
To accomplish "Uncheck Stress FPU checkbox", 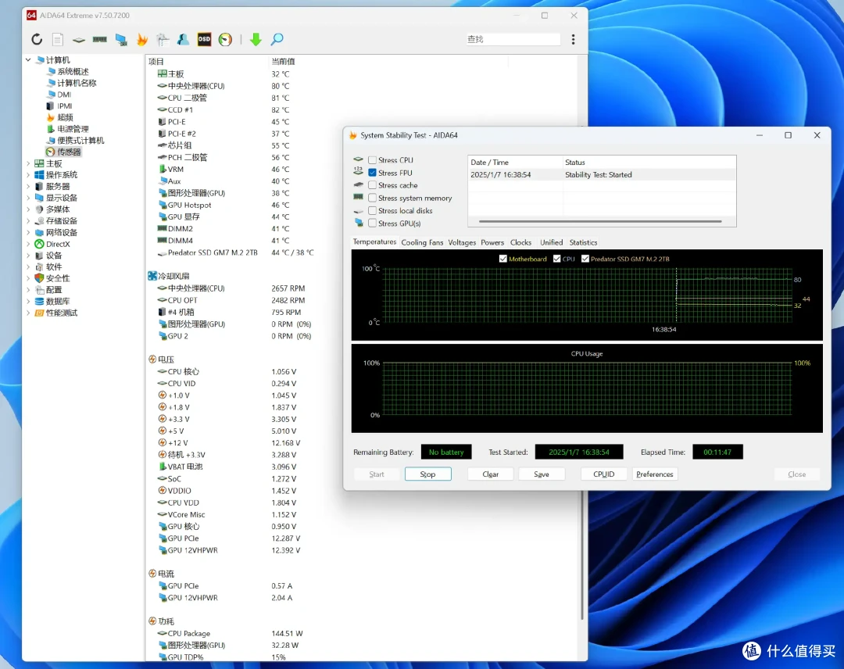I will tap(372, 173).
